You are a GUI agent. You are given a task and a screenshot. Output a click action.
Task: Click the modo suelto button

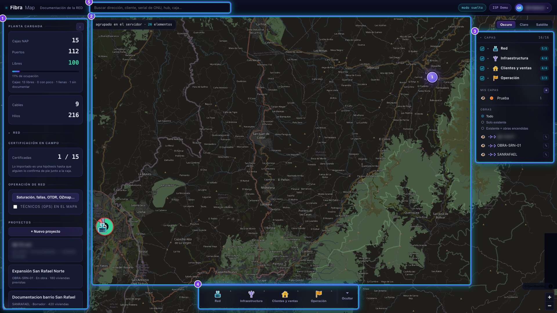pos(472,8)
